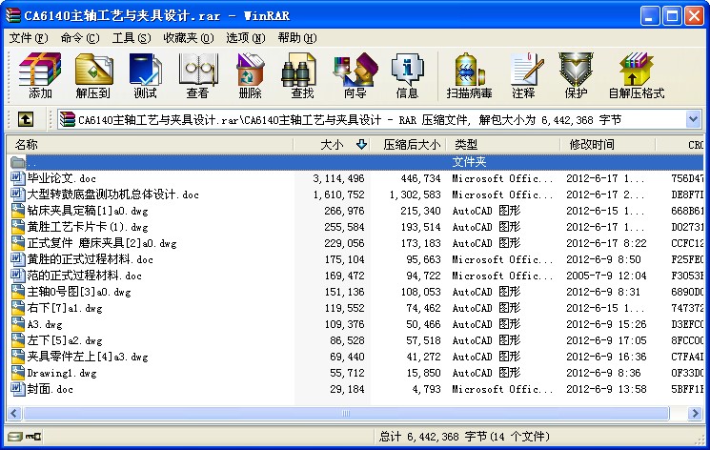Sort by the 类型 column header
The width and height of the screenshot is (710, 450).
point(503,145)
